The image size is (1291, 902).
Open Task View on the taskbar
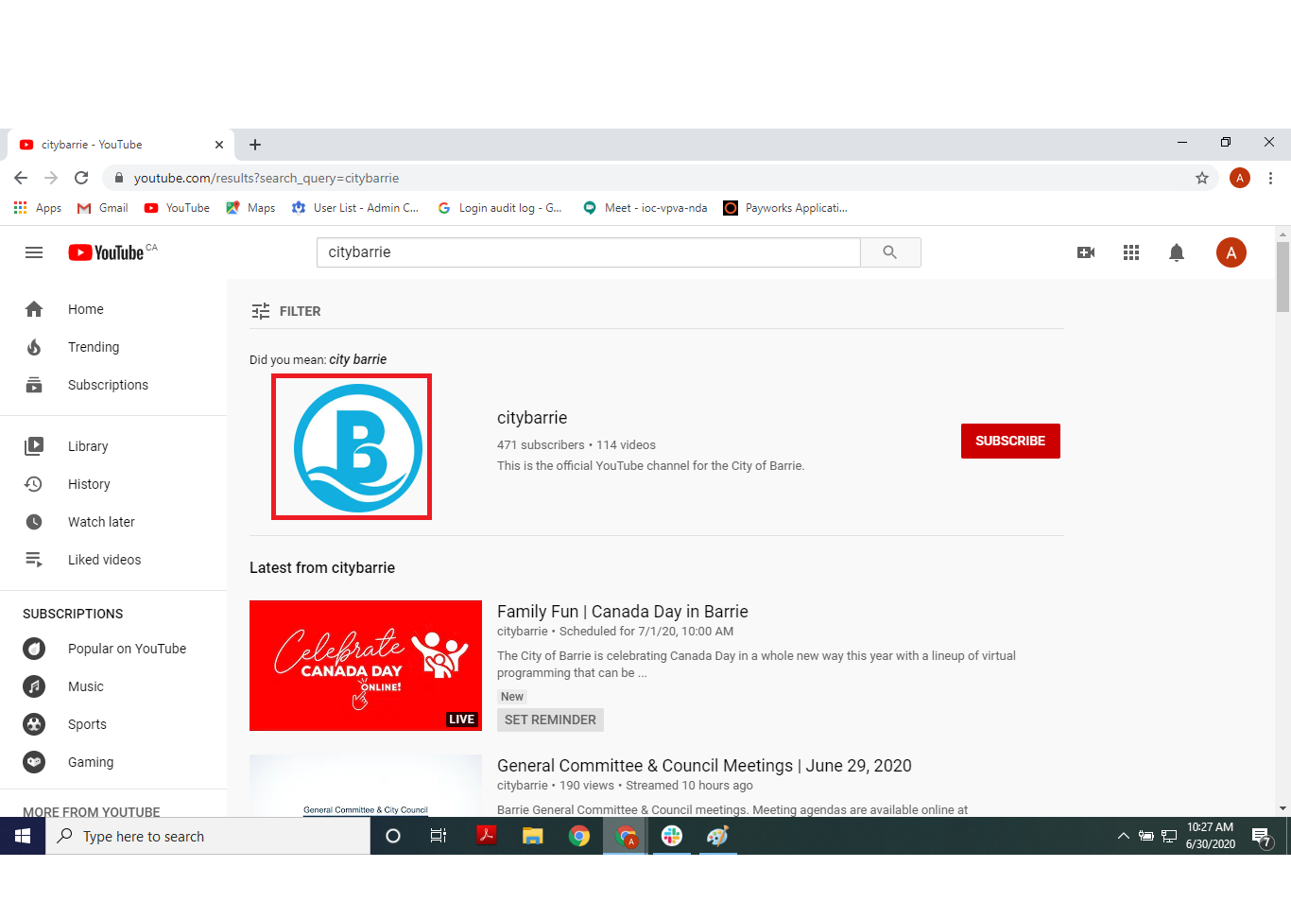coord(439,836)
